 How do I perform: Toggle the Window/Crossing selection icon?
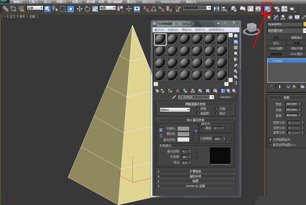click(70, 9)
